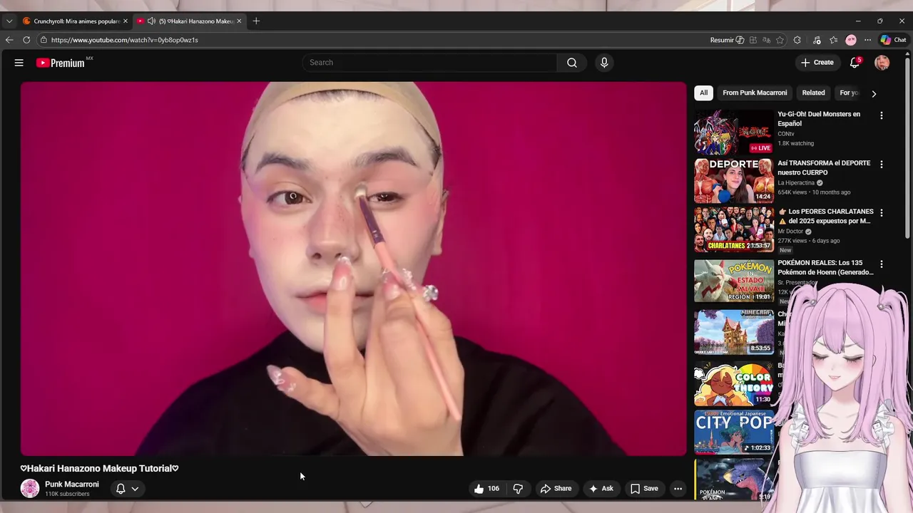913x513 pixels.
Task: Open the YouTube account avatar menu
Action: [x=882, y=63]
